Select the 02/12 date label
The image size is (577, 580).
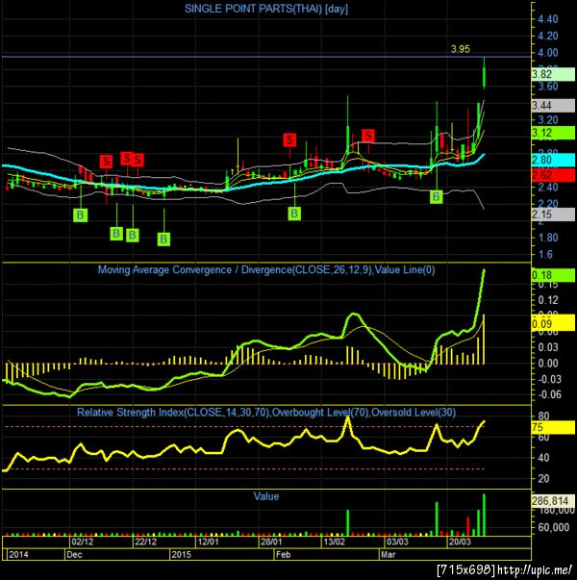pyautogui.click(x=83, y=542)
